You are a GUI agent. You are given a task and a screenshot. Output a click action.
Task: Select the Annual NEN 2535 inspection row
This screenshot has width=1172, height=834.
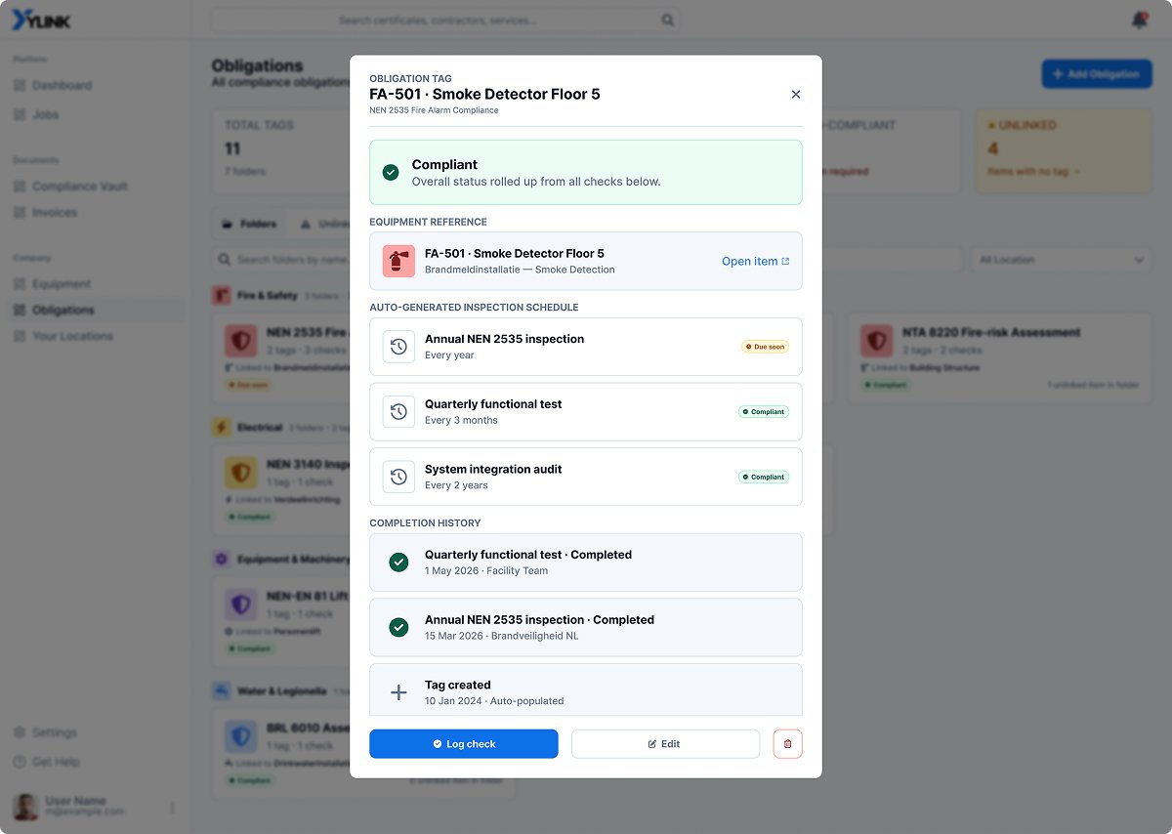586,347
